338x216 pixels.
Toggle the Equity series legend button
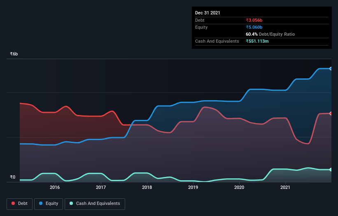pyautogui.click(x=49, y=204)
